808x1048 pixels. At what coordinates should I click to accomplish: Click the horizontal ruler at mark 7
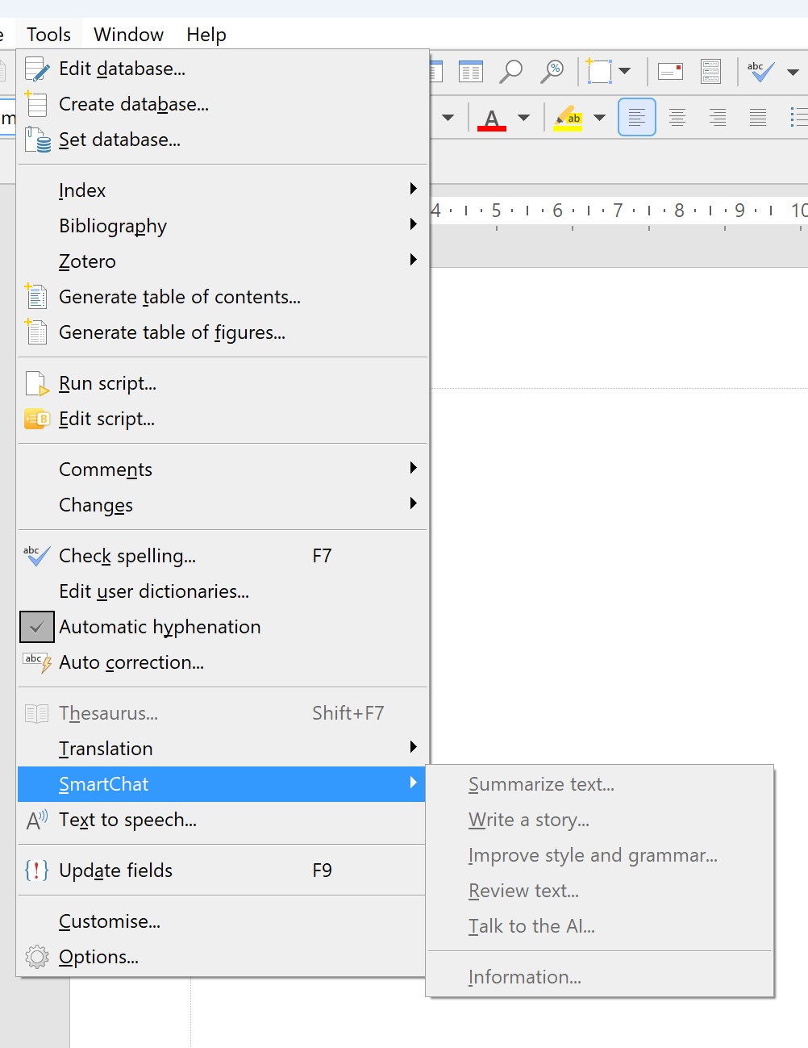point(618,211)
